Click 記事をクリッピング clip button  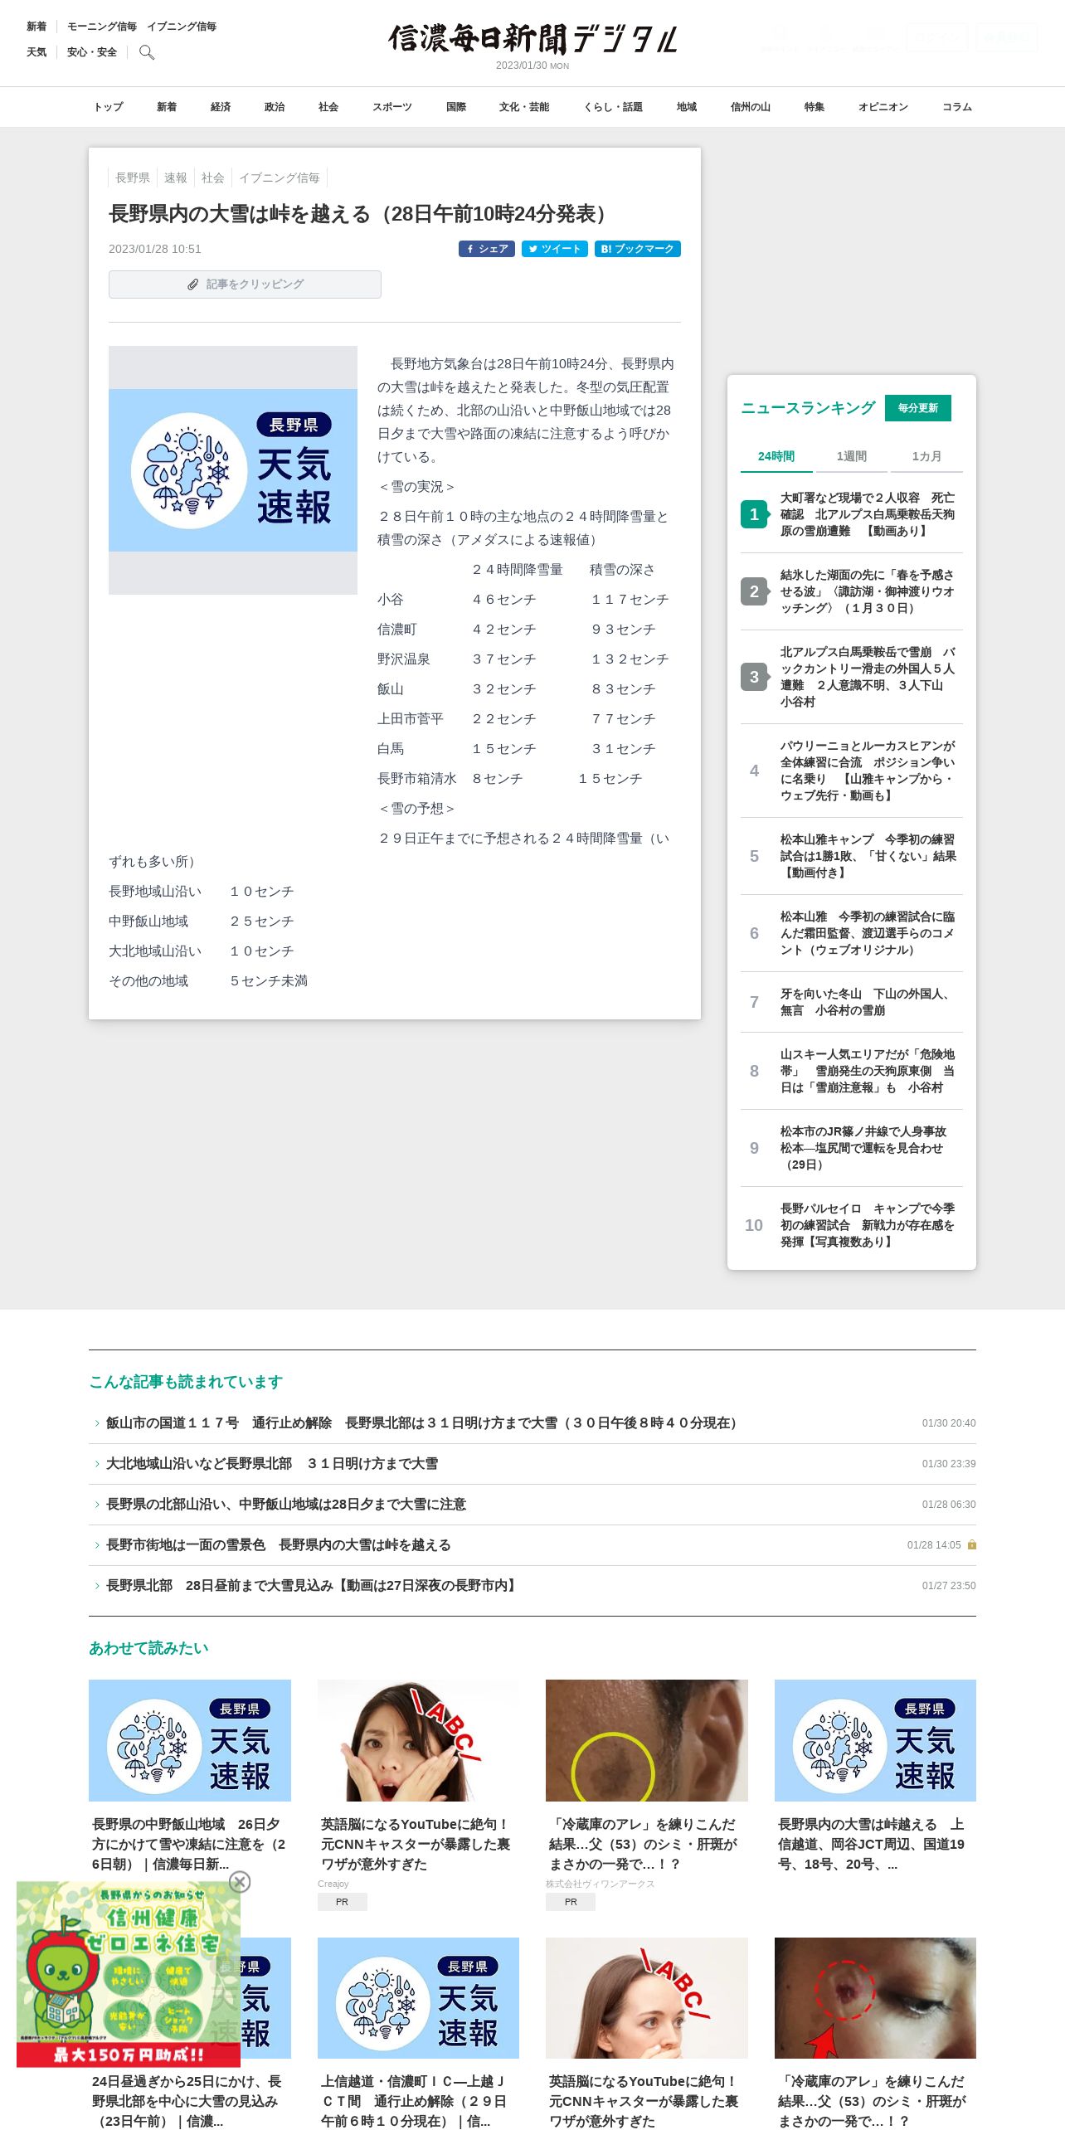click(245, 284)
